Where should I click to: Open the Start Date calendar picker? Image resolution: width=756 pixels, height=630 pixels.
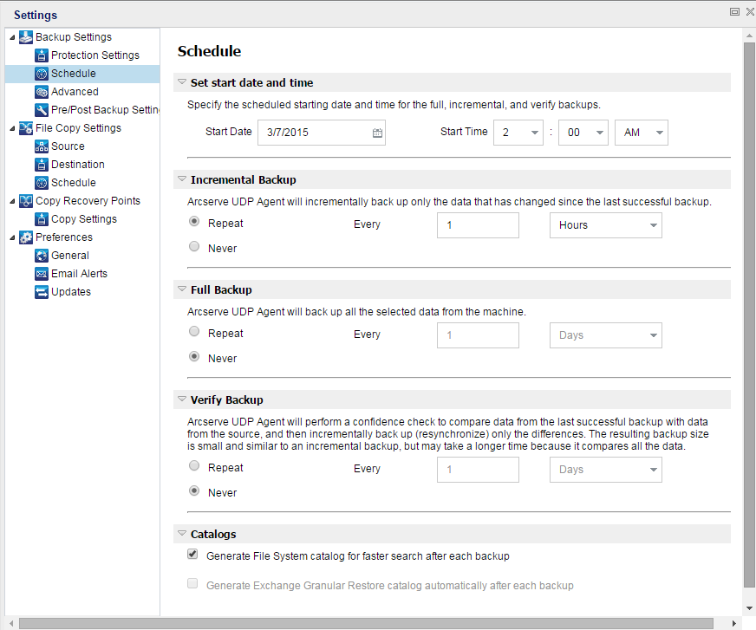coord(375,133)
